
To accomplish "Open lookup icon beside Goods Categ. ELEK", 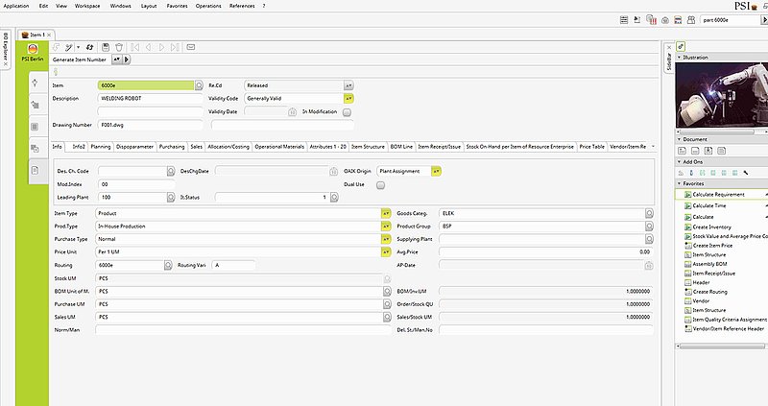I will (x=649, y=213).
